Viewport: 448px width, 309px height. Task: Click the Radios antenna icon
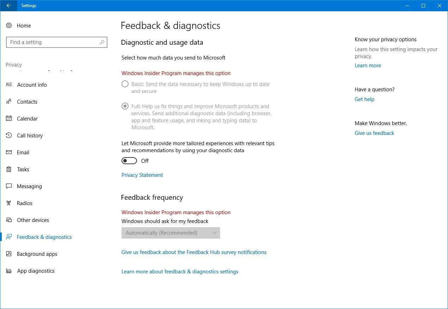[9, 203]
